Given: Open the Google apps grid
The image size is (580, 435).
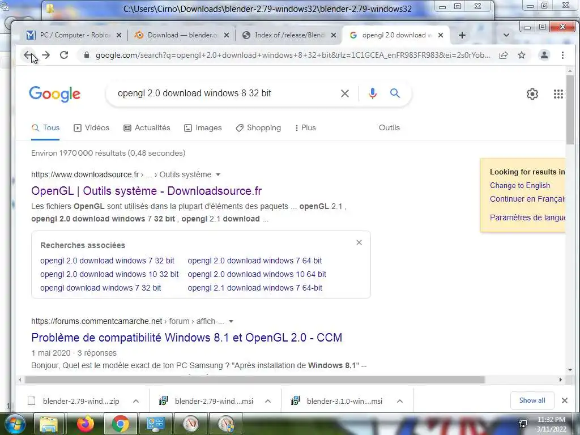Looking at the screenshot, I should click(558, 94).
